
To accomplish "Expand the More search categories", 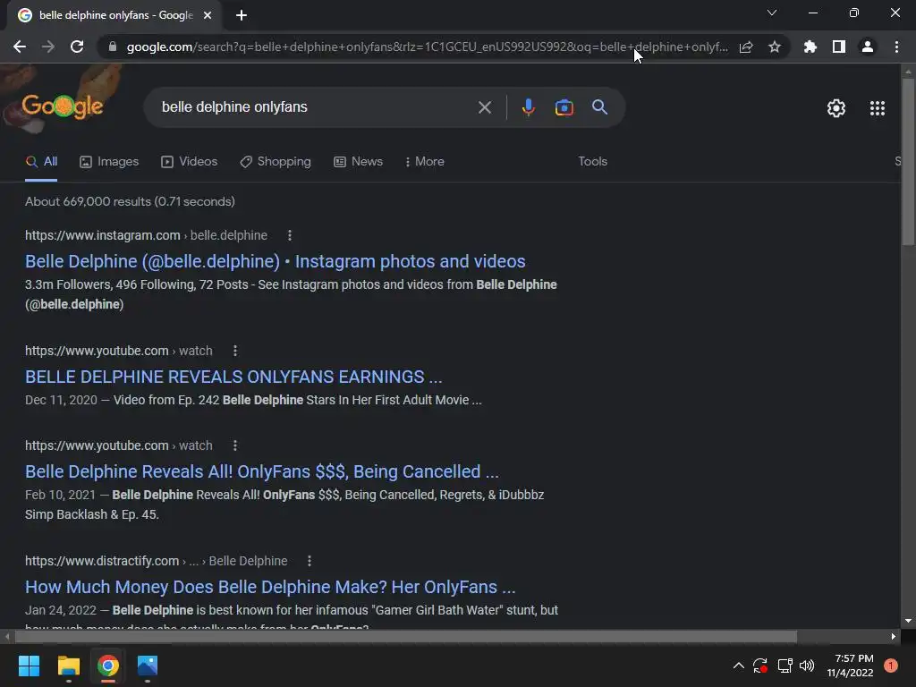I will (425, 162).
